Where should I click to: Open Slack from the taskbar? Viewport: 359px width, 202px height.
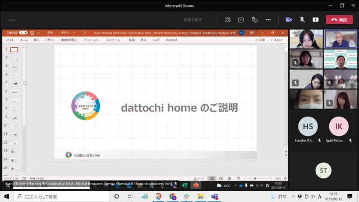(187, 196)
